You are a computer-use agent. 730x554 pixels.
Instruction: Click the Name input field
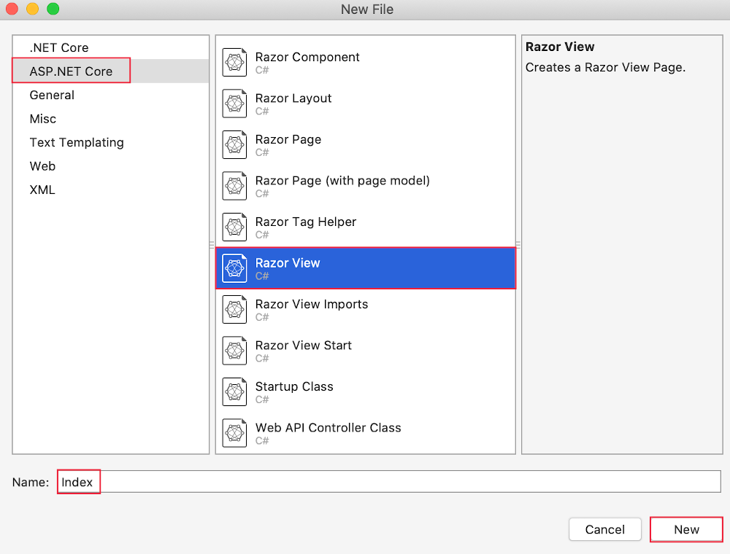tap(409, 482)
